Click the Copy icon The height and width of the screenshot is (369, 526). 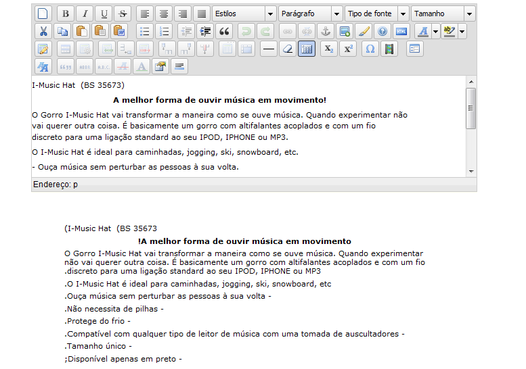[x=62, y=32]
